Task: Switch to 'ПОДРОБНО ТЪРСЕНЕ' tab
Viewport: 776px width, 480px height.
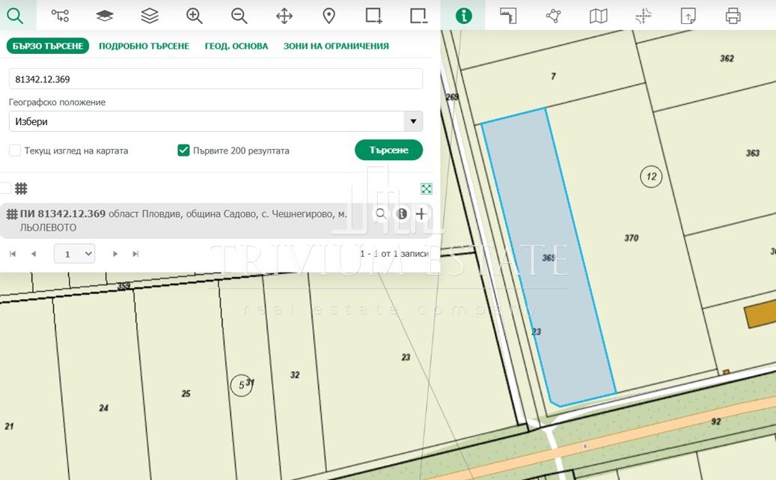Action: tap(144, 46)
